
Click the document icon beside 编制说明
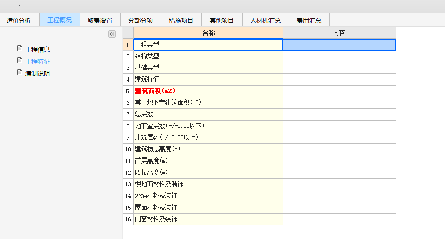20,73
